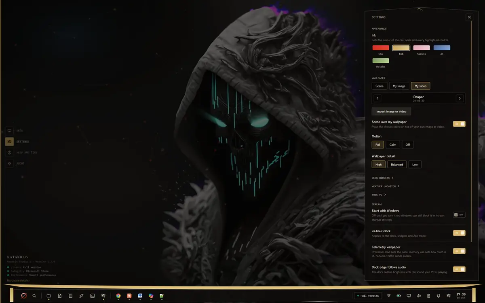Viewport: 485px width, 303px height.
Task: Switch wallpaper source to Scene tab
Action: 380,86
